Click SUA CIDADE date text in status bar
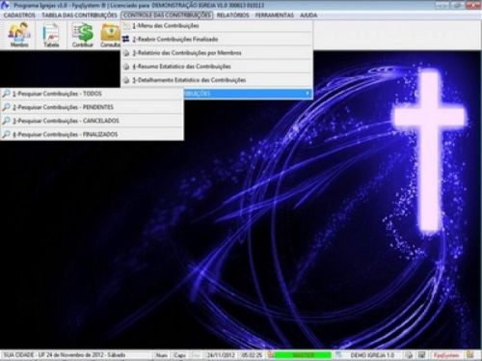This screenshot has height=361, width=482. click(x=65, y=355)
